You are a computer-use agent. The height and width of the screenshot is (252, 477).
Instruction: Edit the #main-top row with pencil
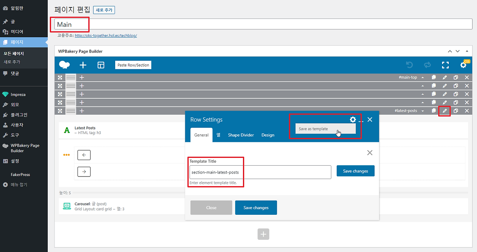click(x=445, y=77)
